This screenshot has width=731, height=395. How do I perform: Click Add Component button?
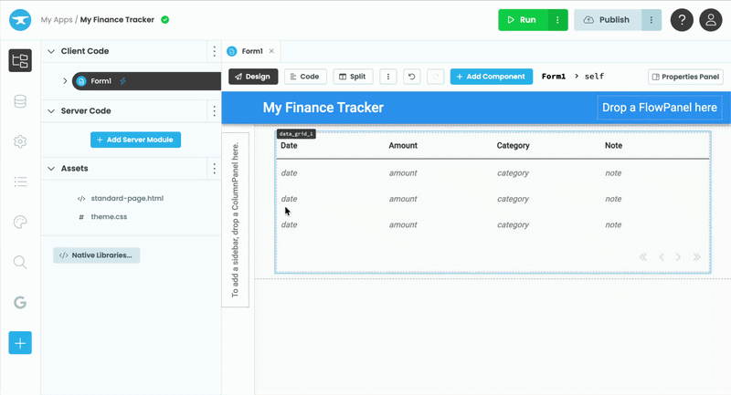492,77
